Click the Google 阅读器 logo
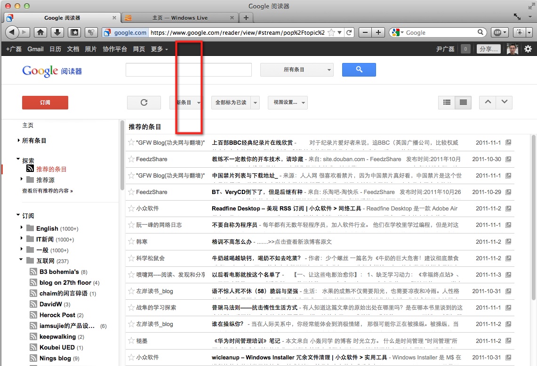The height and width of the screenshot is (366, 537). pos(52,71)
